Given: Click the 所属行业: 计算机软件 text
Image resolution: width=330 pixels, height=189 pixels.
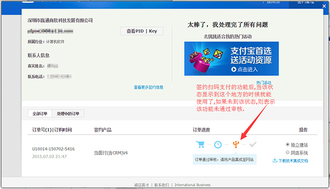Looking at the screenshot, I should pos(46,42).
